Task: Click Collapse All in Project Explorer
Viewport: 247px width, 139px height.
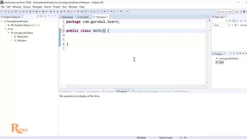Action: point(38,16)
